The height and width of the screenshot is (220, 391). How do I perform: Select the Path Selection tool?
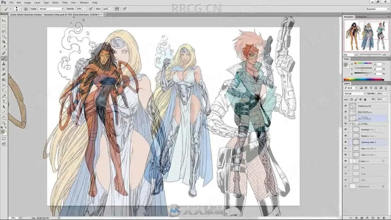[x=4, y=107]
